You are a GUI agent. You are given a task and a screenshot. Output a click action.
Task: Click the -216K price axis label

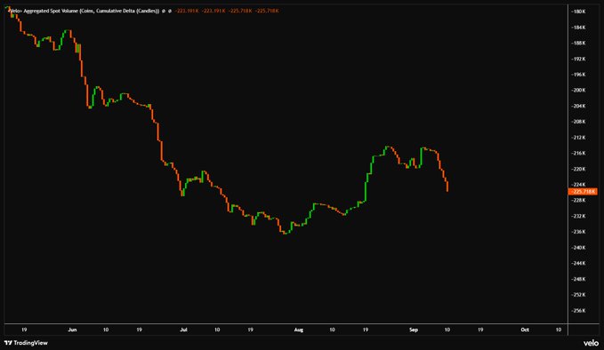point(578,153)
